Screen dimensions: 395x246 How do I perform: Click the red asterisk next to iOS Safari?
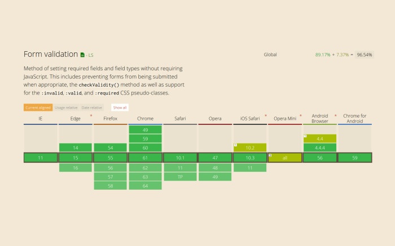pos(266,115)
